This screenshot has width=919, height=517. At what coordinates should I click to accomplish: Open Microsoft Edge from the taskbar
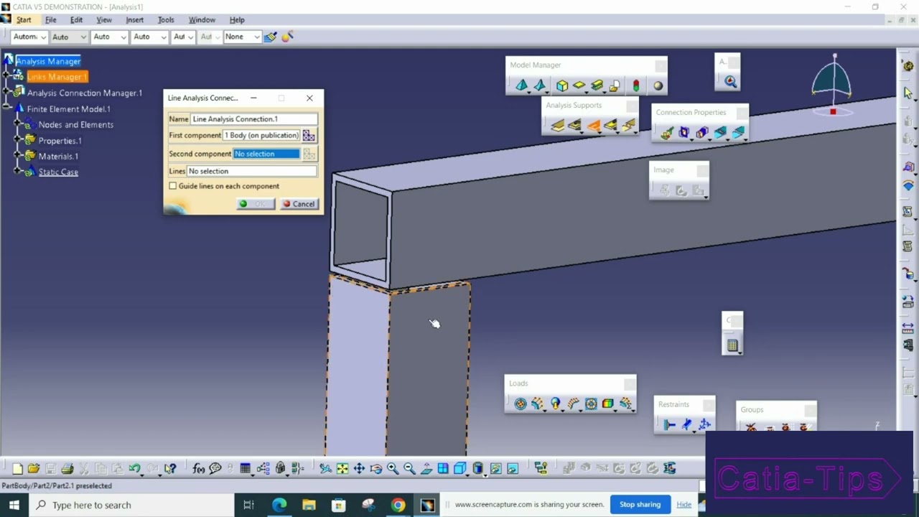[x=279, y=505]
